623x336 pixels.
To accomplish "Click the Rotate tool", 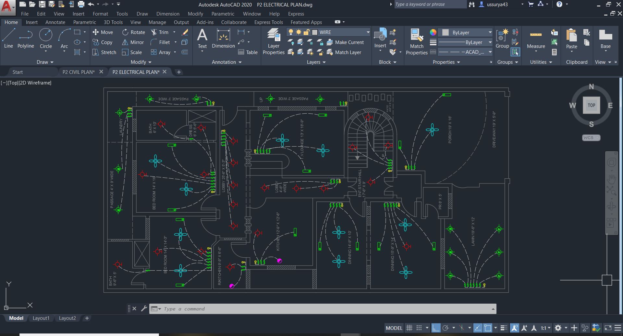I will pyautogui.click(x=134, y=32).
